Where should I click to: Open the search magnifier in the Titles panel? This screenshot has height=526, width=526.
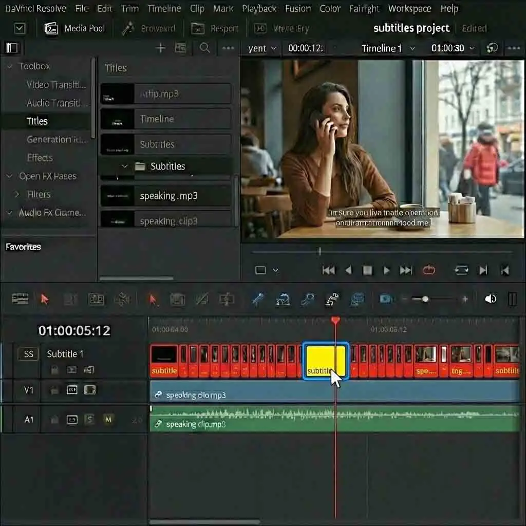point(204,48)
